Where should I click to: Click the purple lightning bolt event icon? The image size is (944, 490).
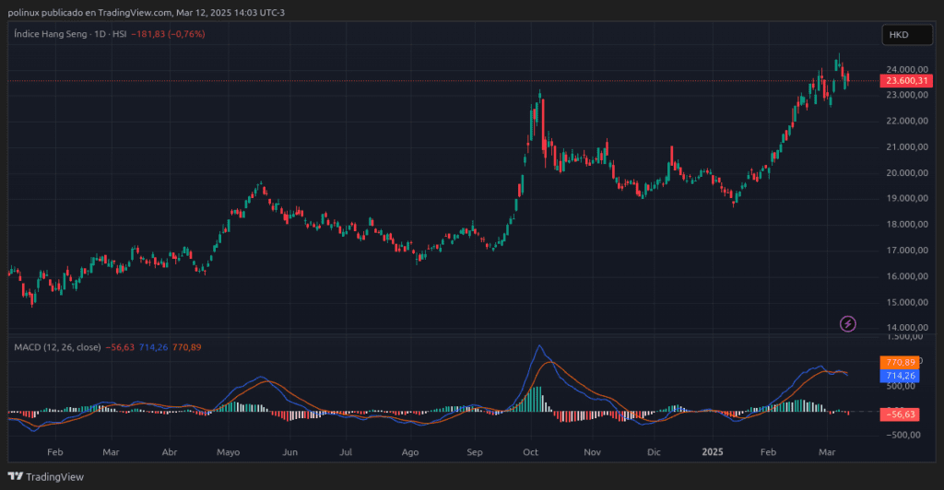click(x=848, y=323)
